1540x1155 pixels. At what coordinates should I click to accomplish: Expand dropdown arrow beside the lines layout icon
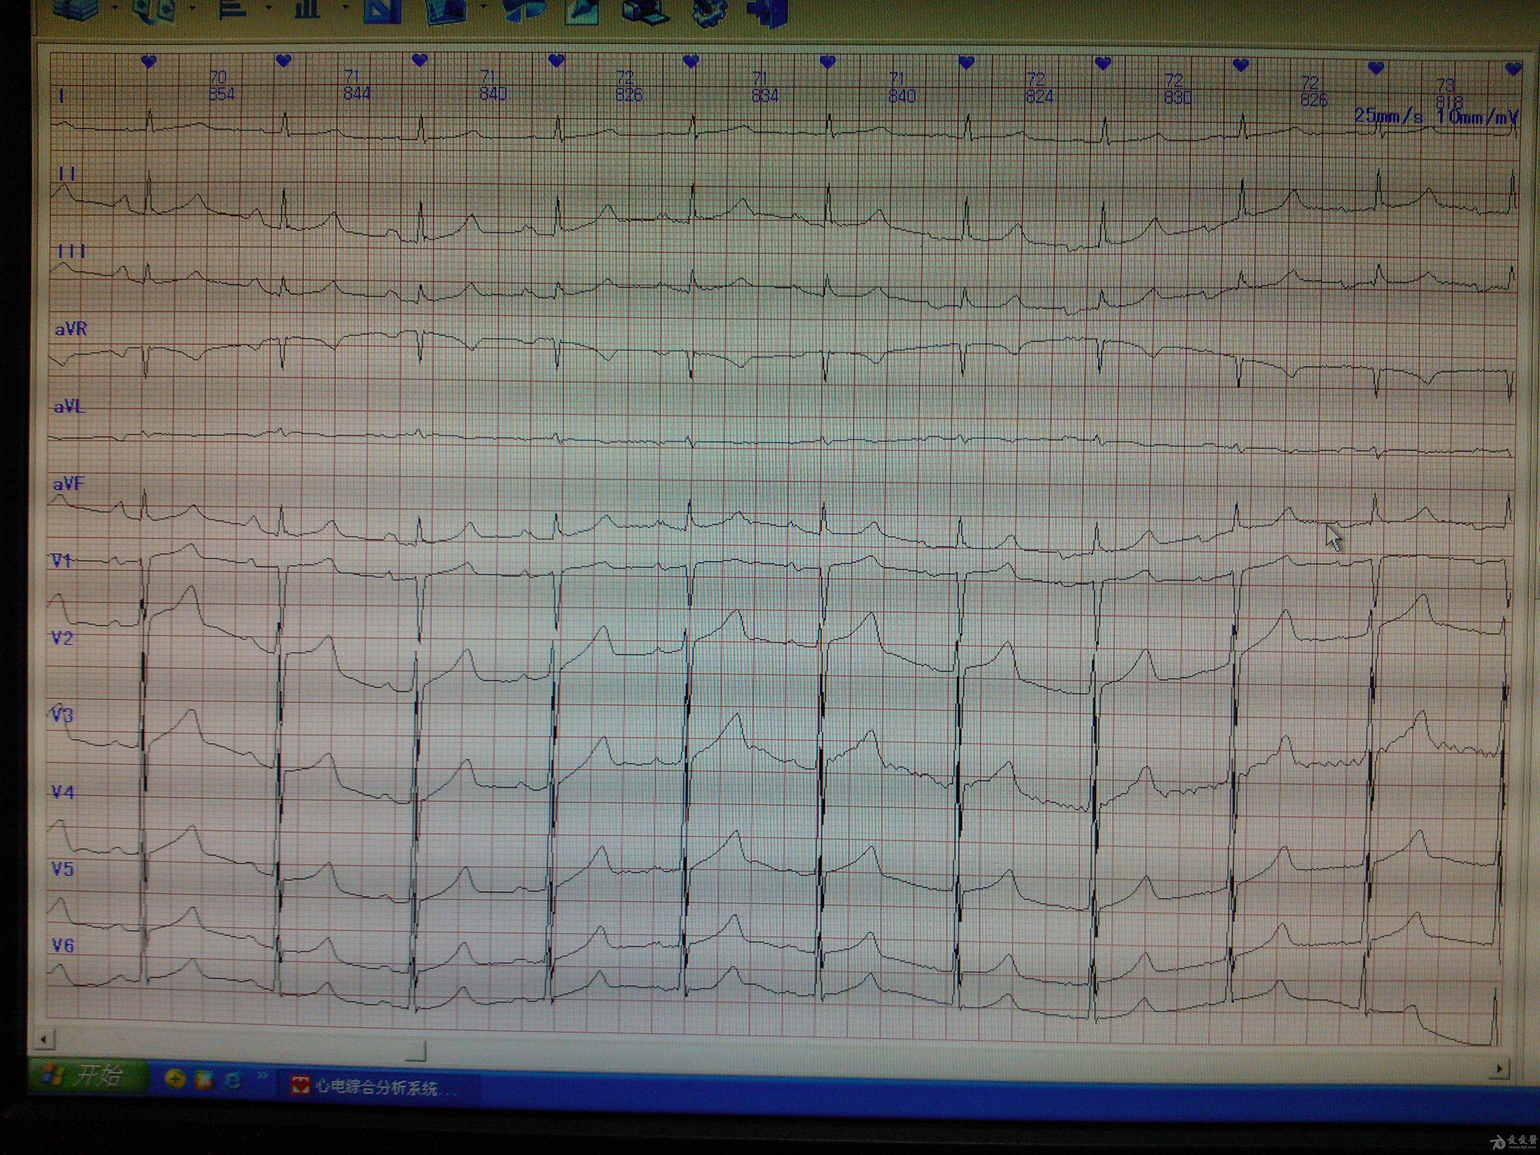[x=269, y=8]
